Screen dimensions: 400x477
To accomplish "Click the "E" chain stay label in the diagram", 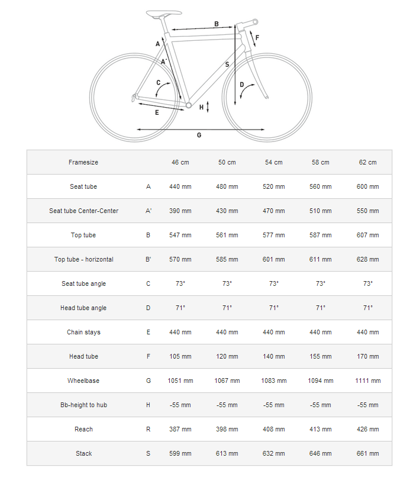I will [x=157, y=112].
